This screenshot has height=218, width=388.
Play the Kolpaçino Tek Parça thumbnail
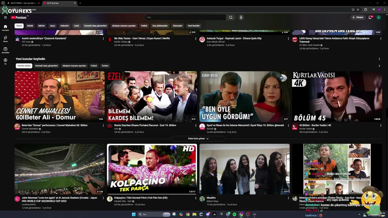[152, 169]
